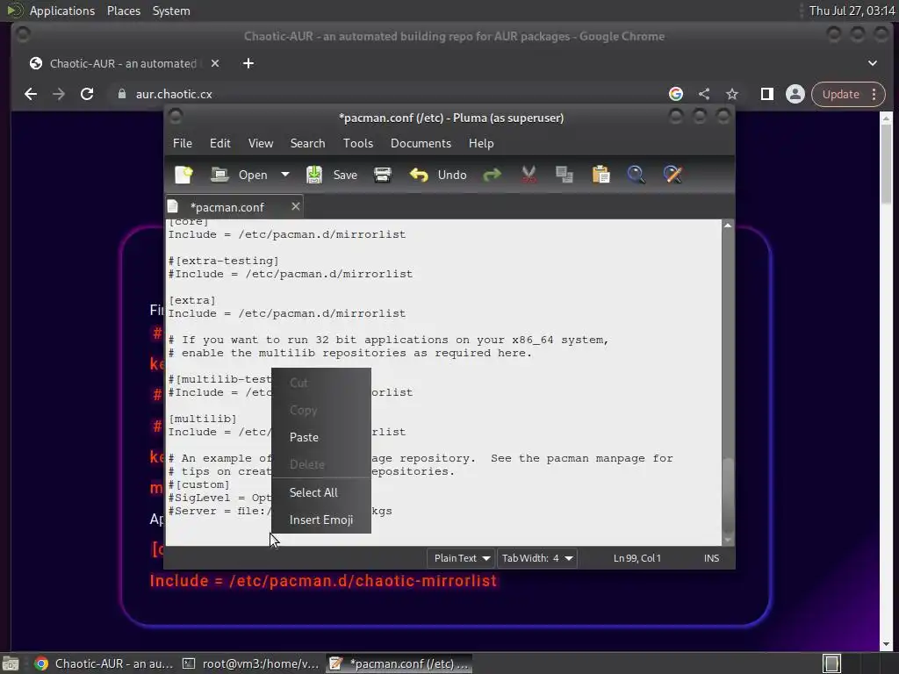The width and height of the screenshot is (899, 674).
Task: Open the Chrome profile avatar
Action: (795, 94)
